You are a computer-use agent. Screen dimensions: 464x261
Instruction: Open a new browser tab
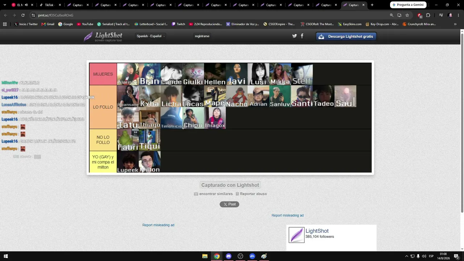[x=372, y=5]
